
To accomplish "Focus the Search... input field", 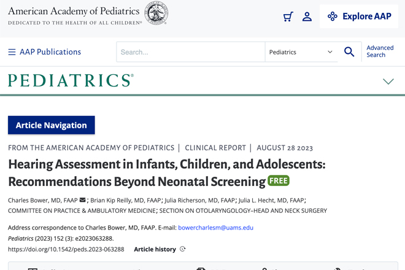I will pyautogui.click(x=191, y=52).
